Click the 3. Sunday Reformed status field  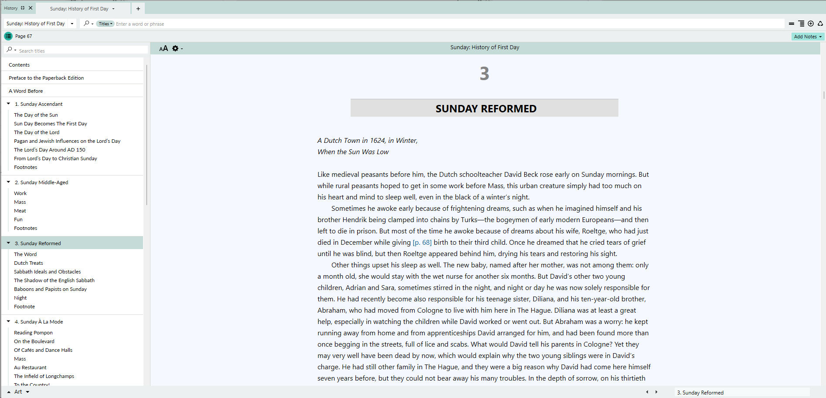pyautogui.click(x=742, y=392)
